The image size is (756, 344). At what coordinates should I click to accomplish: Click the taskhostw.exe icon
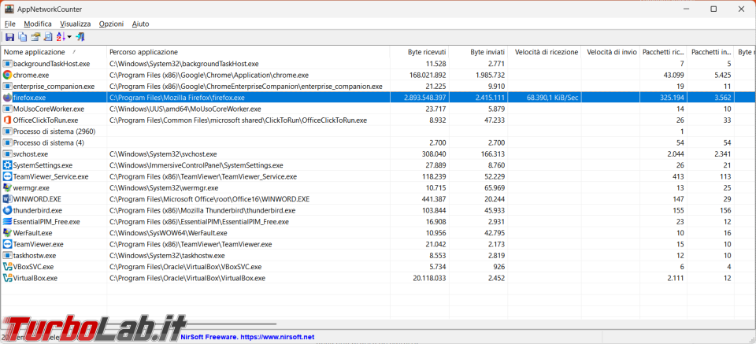[7, 255]
